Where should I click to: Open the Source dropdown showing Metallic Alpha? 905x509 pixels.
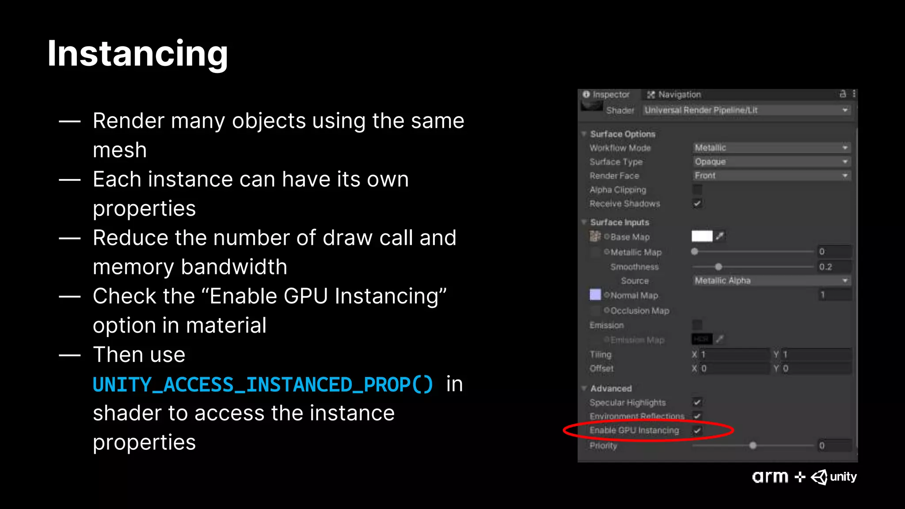(772, 281)
